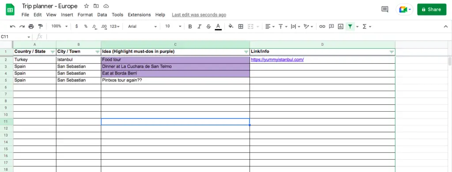
Task: Open Last edit was seconds ago link
Action: click(199, 15)
